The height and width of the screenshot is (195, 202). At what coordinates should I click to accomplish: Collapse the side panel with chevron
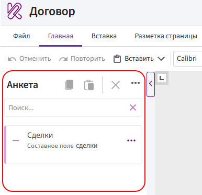click(x=151, y=84)
